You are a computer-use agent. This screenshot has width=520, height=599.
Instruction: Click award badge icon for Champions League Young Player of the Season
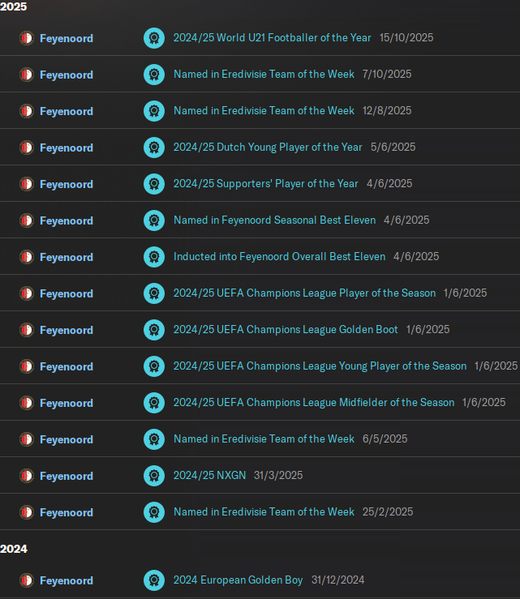pos(154,366)
